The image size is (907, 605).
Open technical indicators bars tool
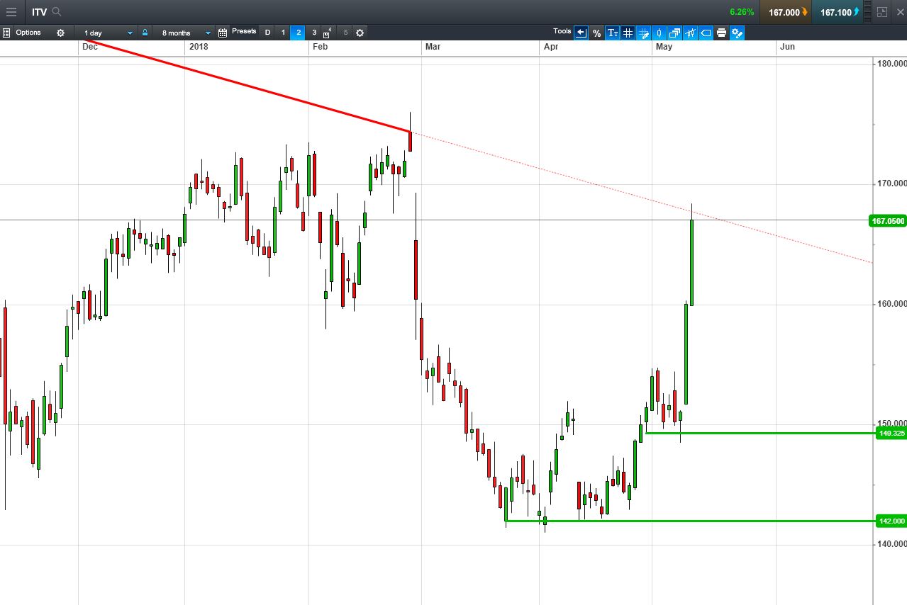(690, 33)
